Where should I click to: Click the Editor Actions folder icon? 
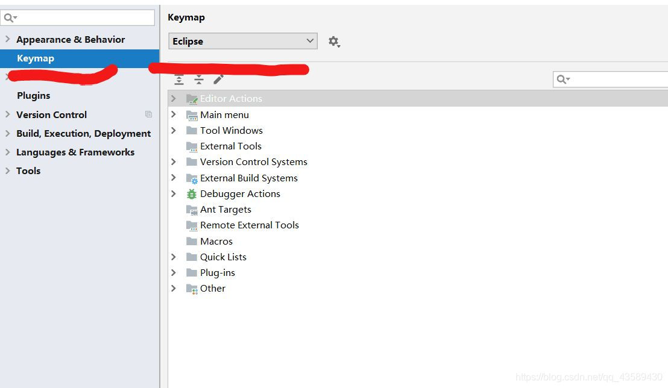click(192, 99)
